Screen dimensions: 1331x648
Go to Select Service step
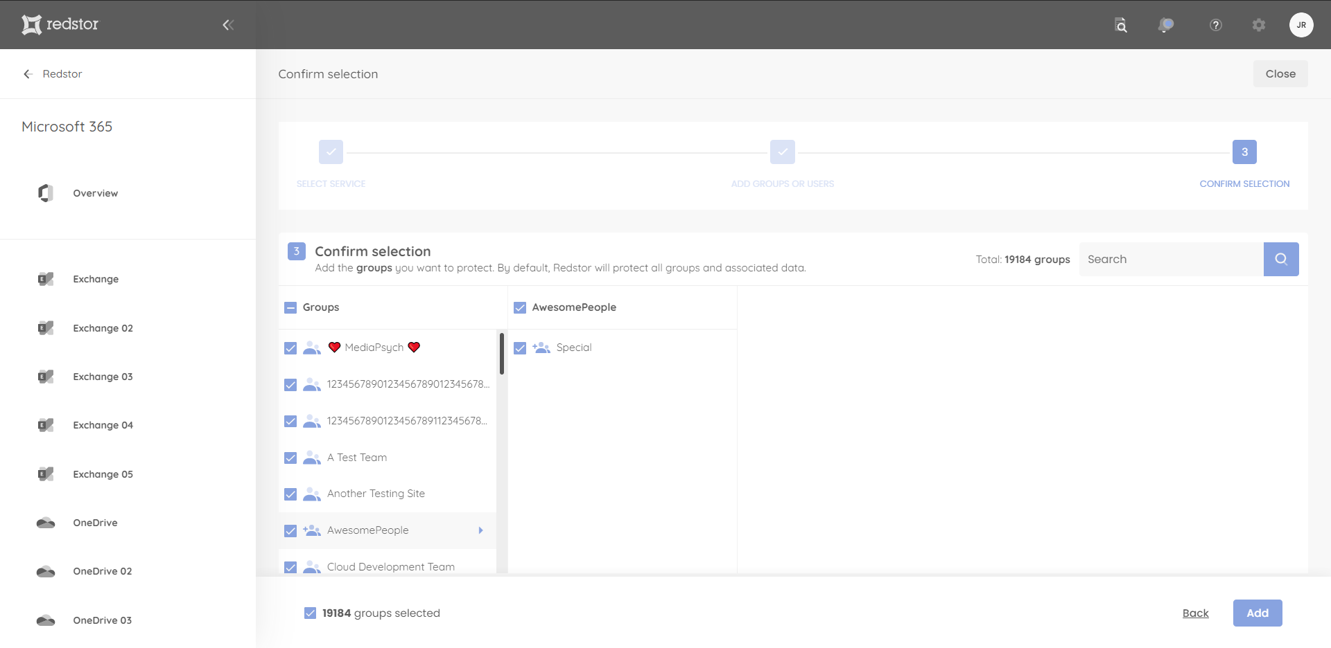(331, 152)
